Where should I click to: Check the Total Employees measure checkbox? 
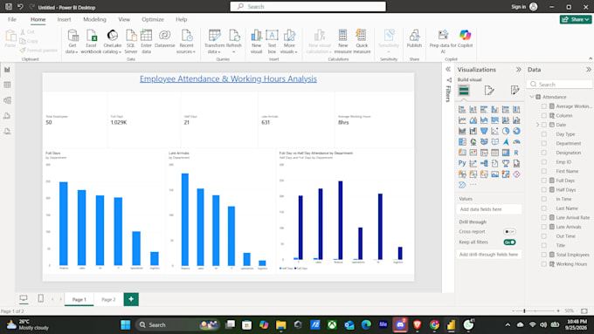click(544, 255)
